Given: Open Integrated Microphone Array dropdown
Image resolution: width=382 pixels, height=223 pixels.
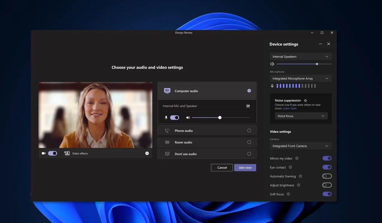Looking at the screenshot, I should (301, 78).
